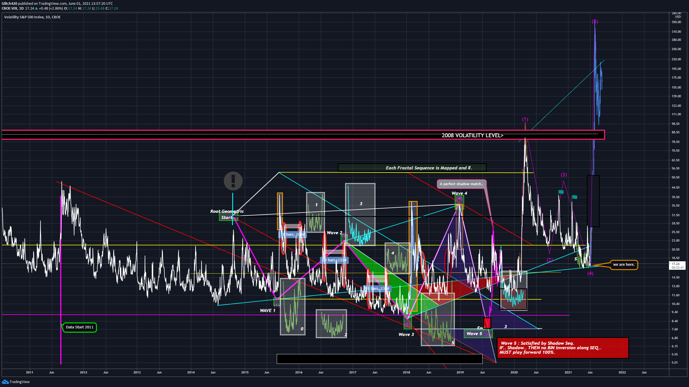Click the 'A perfect shadow match..' callout
689x387 pixels.
(461, 184)
